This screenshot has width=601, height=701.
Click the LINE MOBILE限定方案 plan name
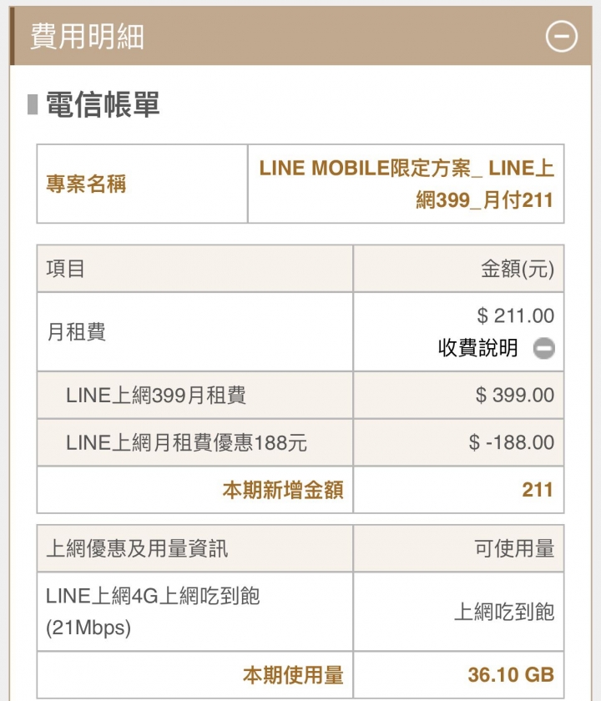click(406, 184)
